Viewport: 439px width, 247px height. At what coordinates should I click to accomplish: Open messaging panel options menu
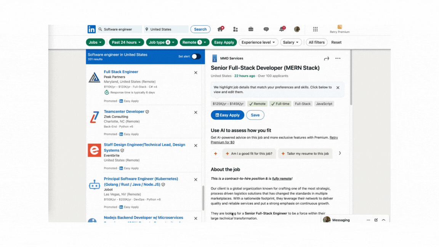point(368,220)
